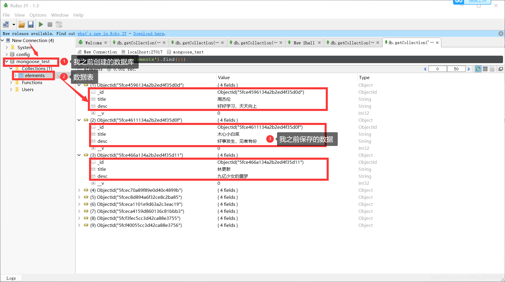
Task: Select the mongoose_test database
Action: click(x=33, y=61)
